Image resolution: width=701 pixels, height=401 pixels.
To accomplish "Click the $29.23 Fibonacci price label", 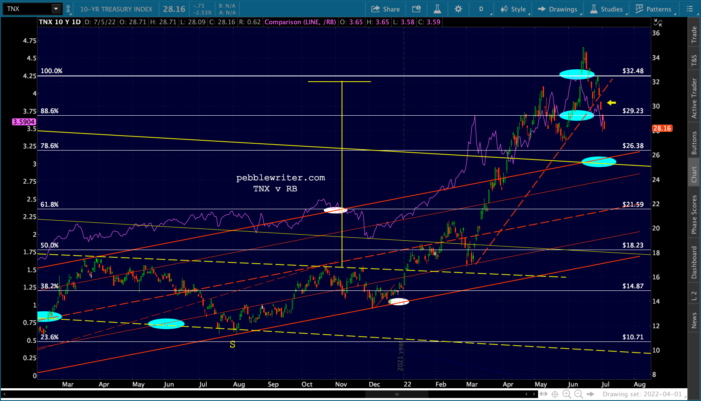I will coord(633,111).
